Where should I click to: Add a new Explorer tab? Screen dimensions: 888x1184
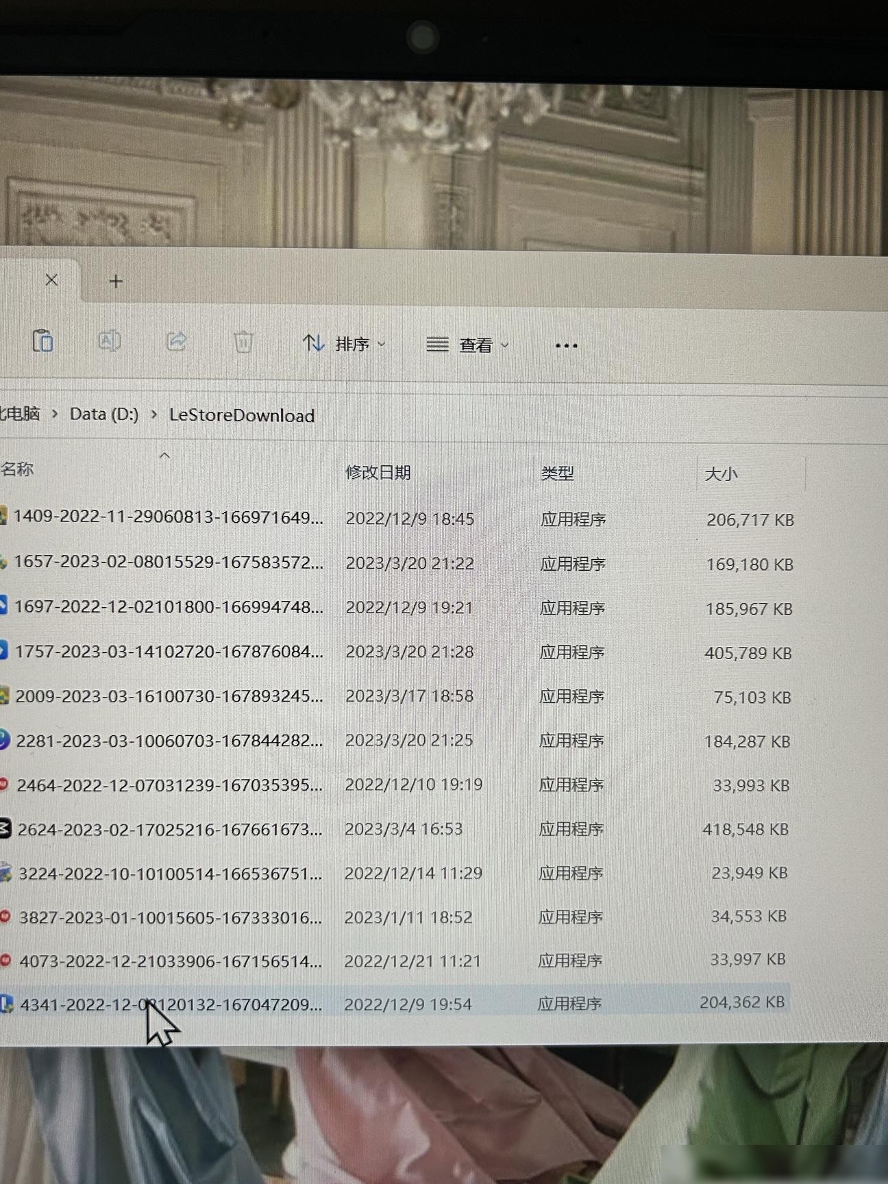coord(116,281)
